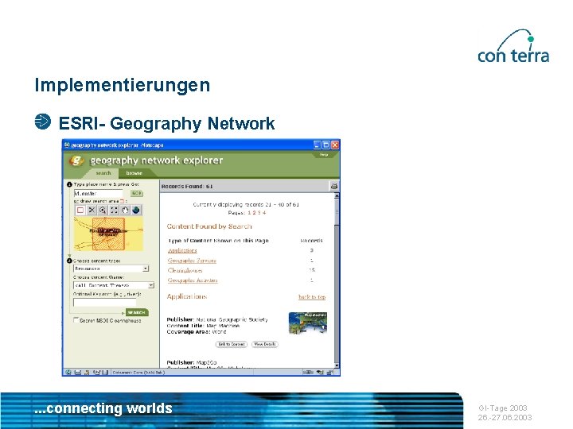Screen dimensions: 573x429
Task: Click the results scrollbar up arrow
Action: [x=337, y=196]
